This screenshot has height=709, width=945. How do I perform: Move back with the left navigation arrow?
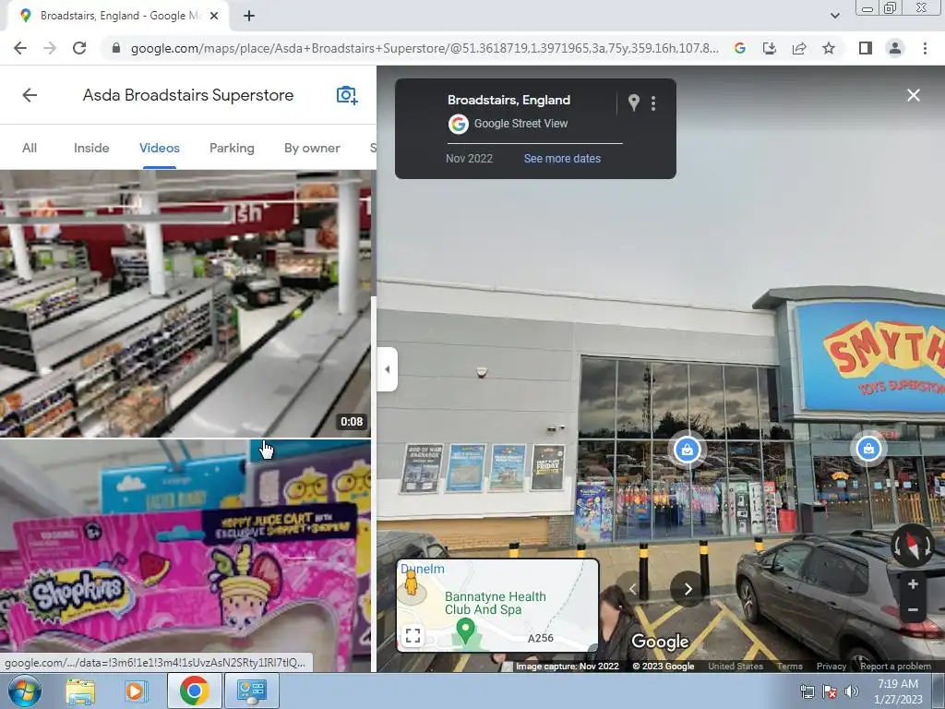633,589
